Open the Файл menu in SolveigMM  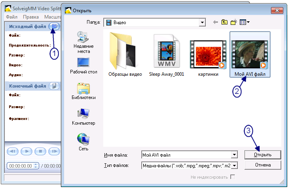11,17
